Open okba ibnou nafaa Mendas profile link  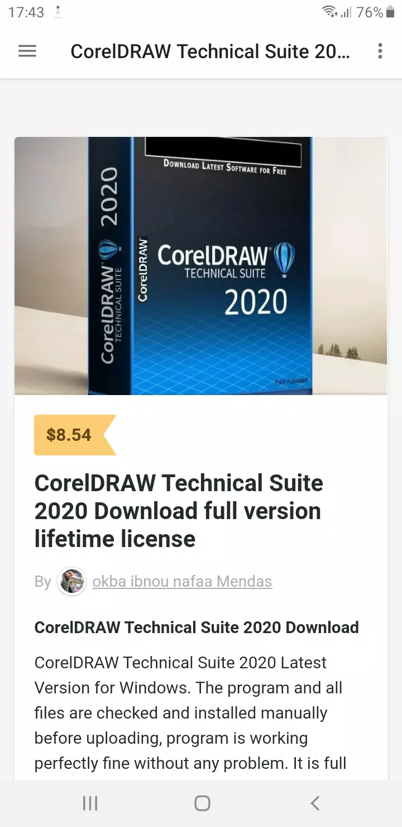pyautogui.click(x=182, y=582)
